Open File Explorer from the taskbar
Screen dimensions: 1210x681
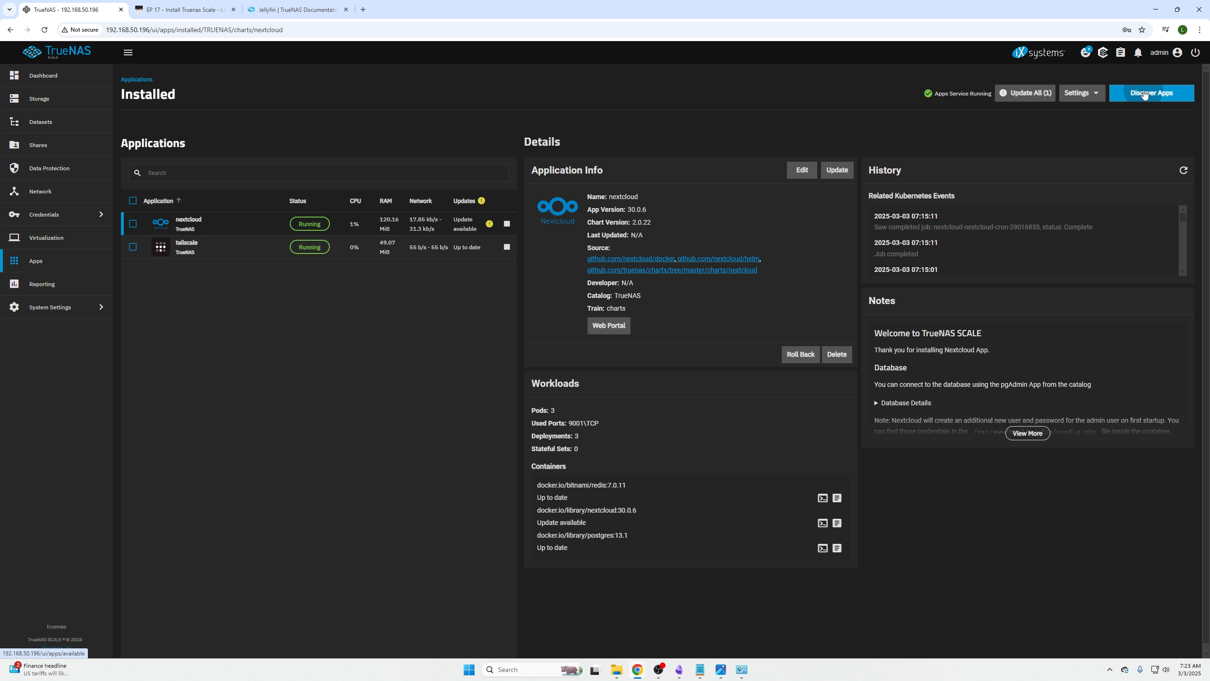click(x=616, y=670)
